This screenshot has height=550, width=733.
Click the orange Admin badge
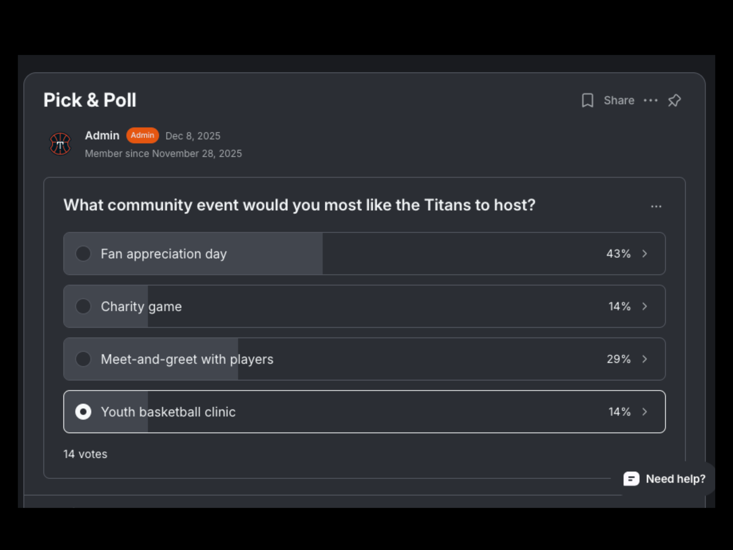coord(143,135)
